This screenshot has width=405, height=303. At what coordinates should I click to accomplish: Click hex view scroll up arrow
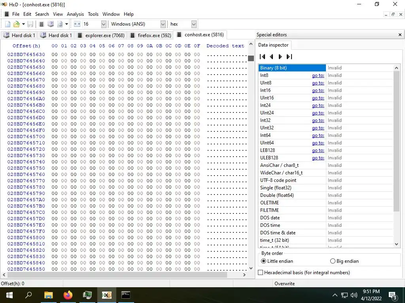pyautogui.click(x=251, y=44)
